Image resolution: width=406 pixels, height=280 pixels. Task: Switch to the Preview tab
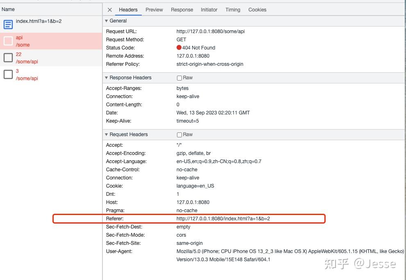pyautogui.click(x=154, y=10)
